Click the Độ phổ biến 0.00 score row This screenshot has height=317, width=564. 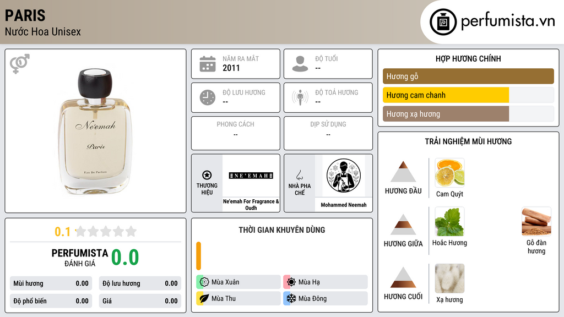(51, 301)
